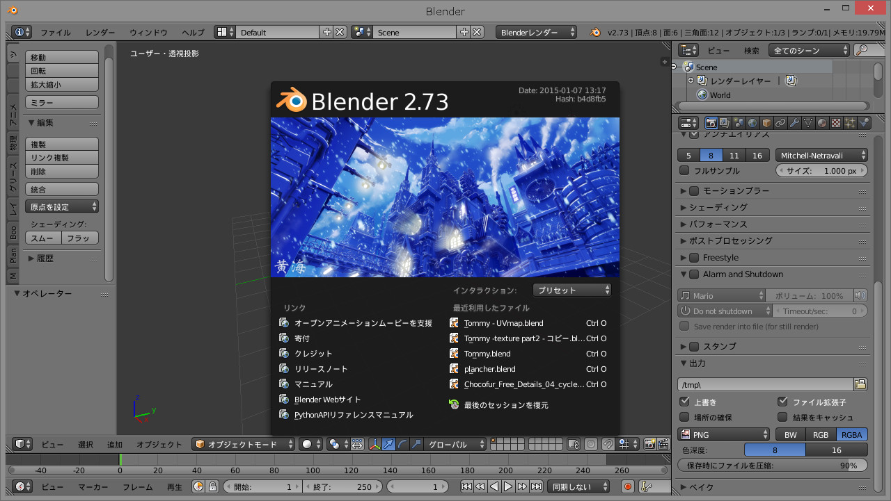Click the Mirror (ミラー) button

62,102
